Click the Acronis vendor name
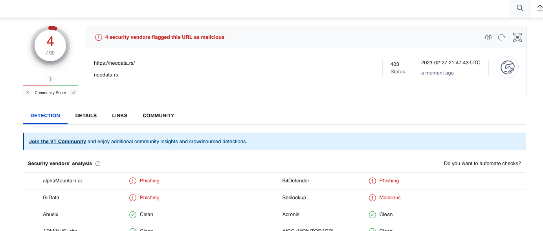 (291, 215)
